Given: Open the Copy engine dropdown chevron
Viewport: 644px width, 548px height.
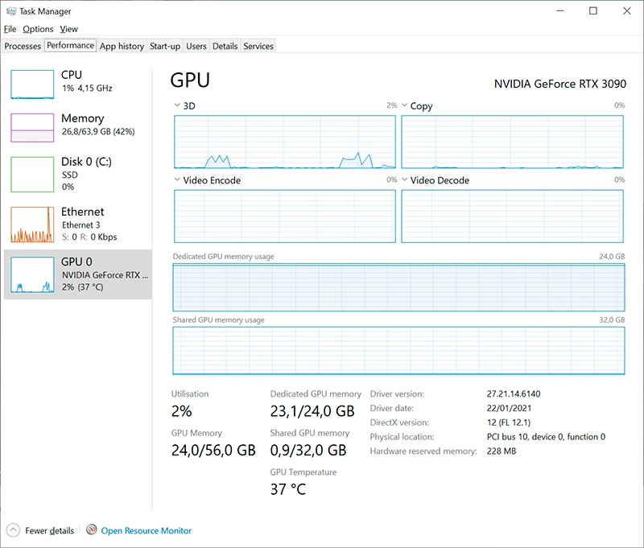Looking at the screenshot, I should (x=405, y=105).
